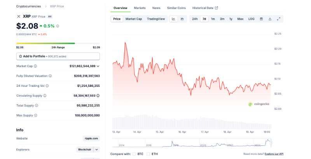Click the $208,318,397,563 valuation value
This screenshot has height=159, width=311.
coord(87,76)
